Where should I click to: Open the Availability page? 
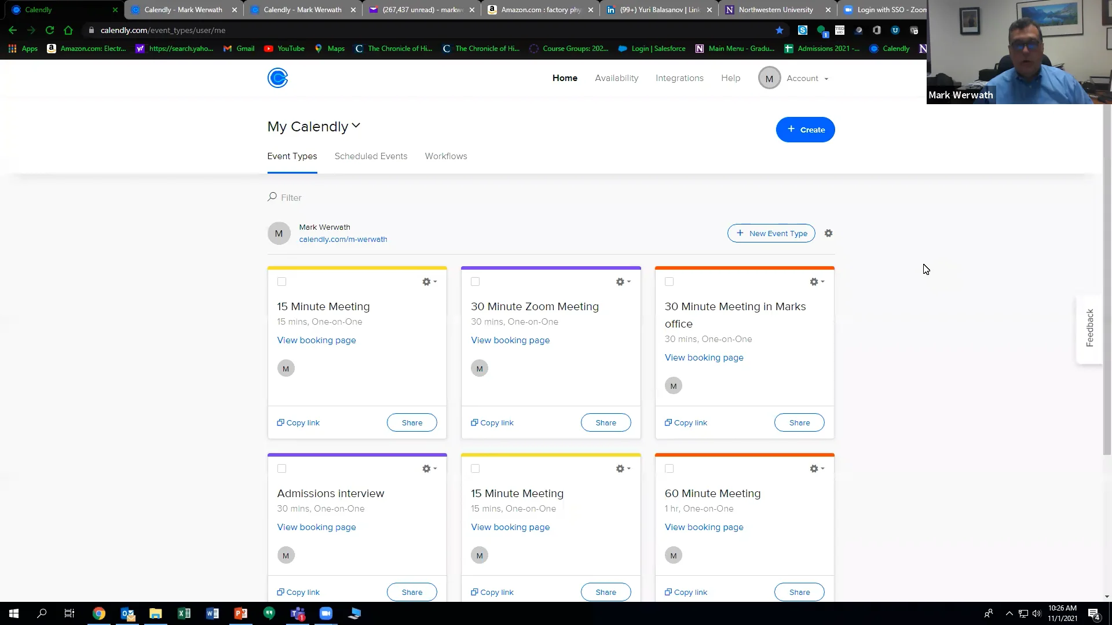[616, 78]
